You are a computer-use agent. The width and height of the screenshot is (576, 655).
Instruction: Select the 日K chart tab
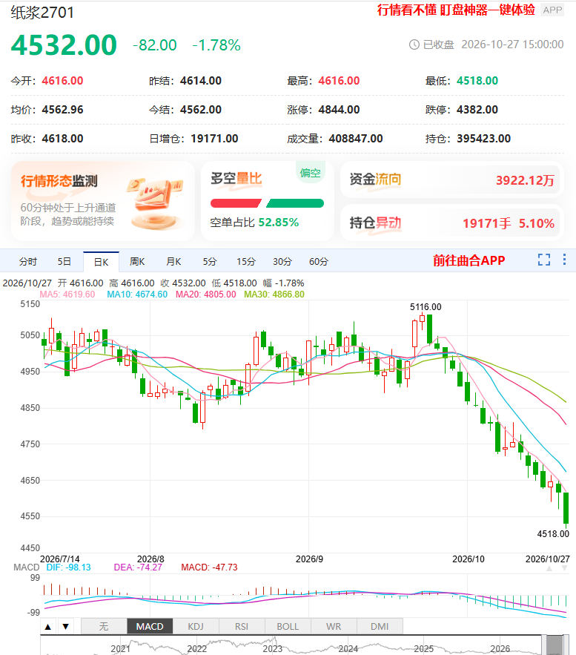coord(101,262)
